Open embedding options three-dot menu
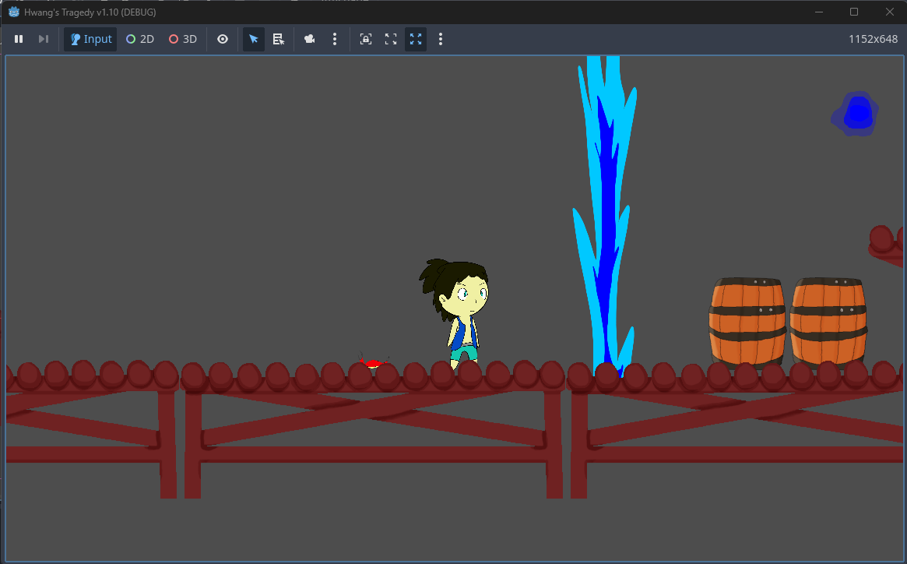 coord(441,39)
